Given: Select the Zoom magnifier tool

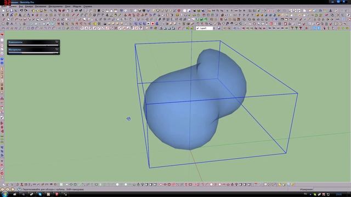Looking at the screenshot, I should [x=51, y=10].
